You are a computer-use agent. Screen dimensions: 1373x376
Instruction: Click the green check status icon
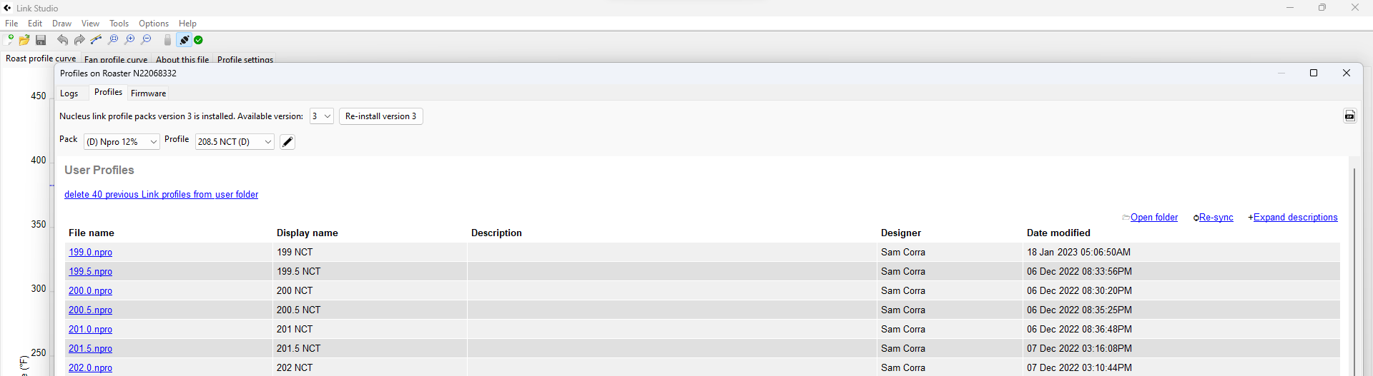pos(199,40)
